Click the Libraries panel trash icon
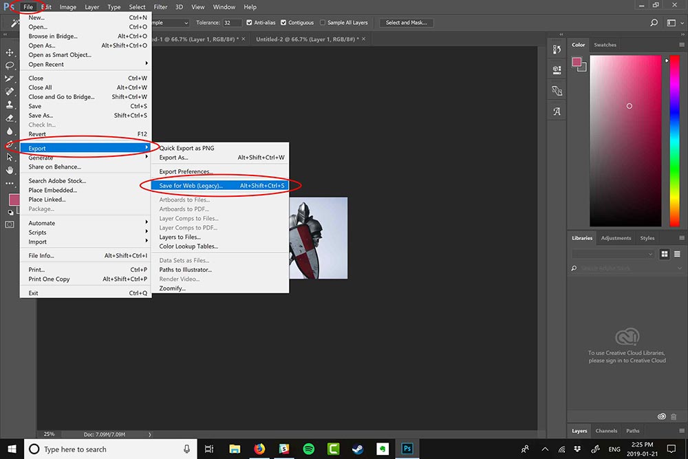 click(674, 416)
